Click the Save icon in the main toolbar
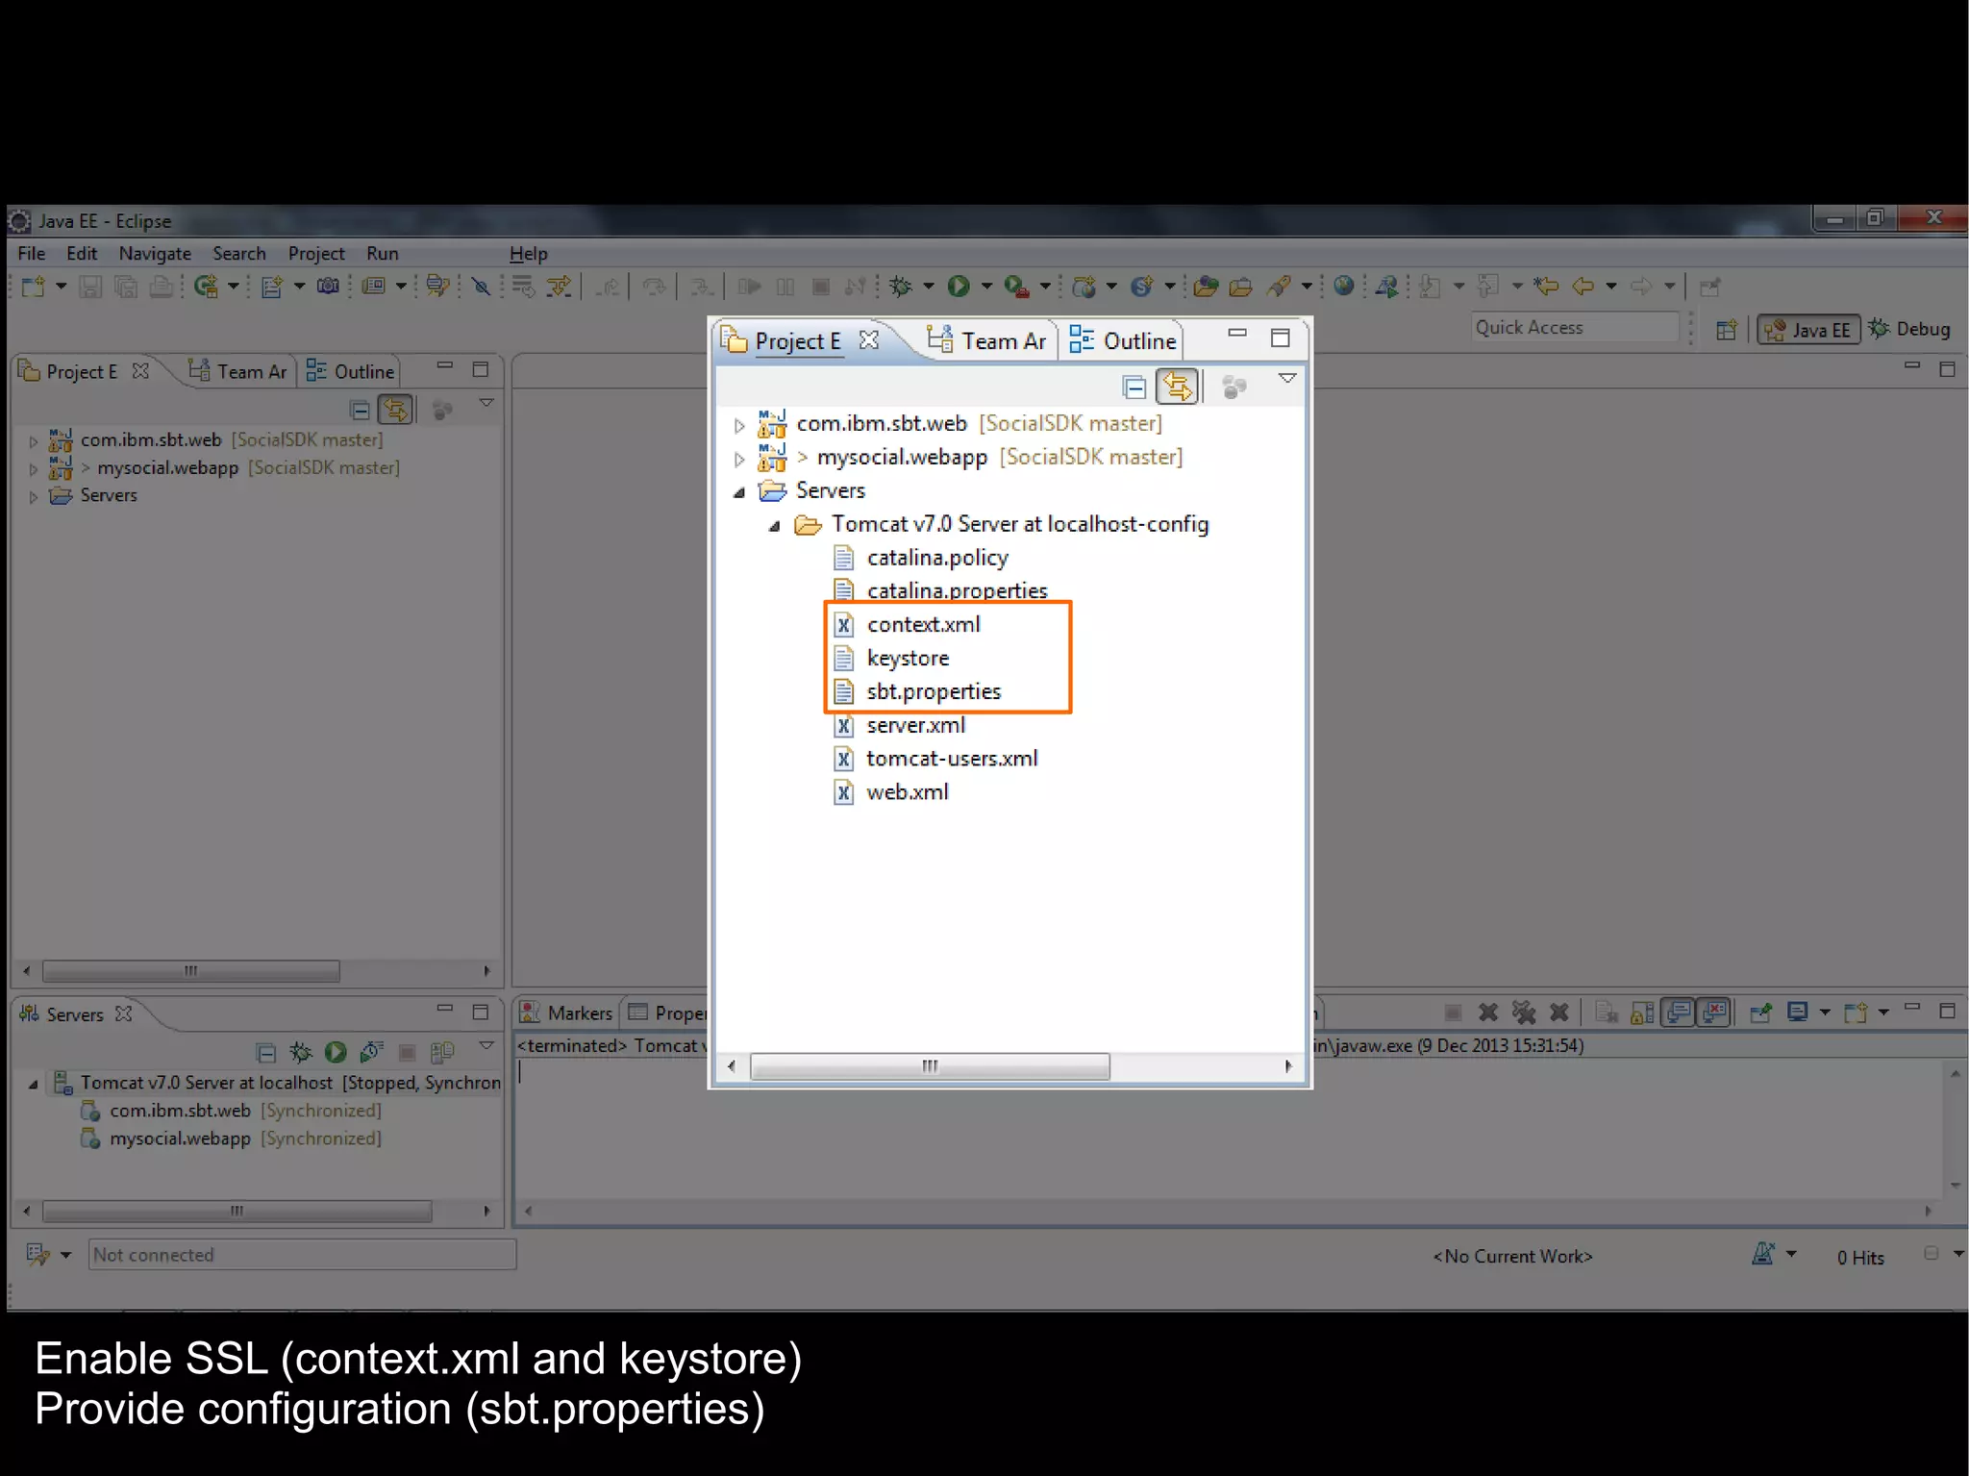The height and width of the screenshot is (1476, 1969). point(90,287)
